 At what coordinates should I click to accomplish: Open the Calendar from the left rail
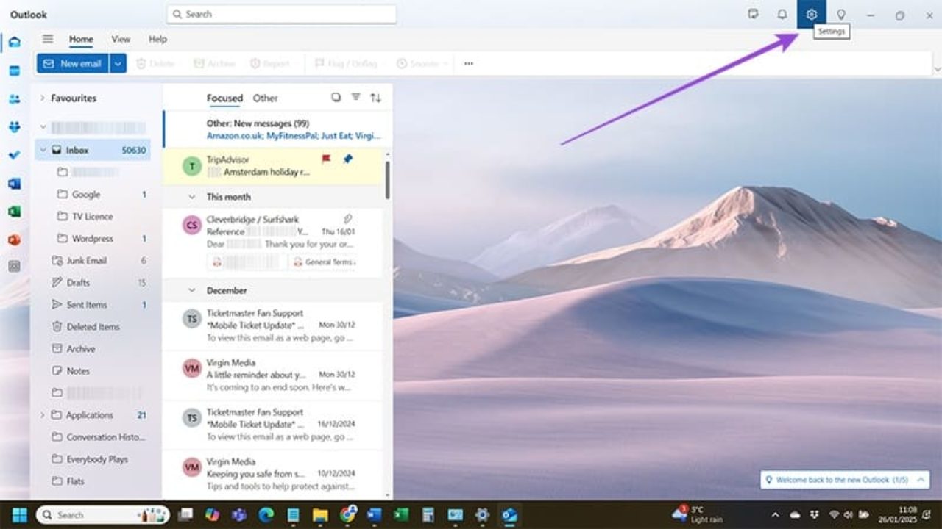point(14,71)
